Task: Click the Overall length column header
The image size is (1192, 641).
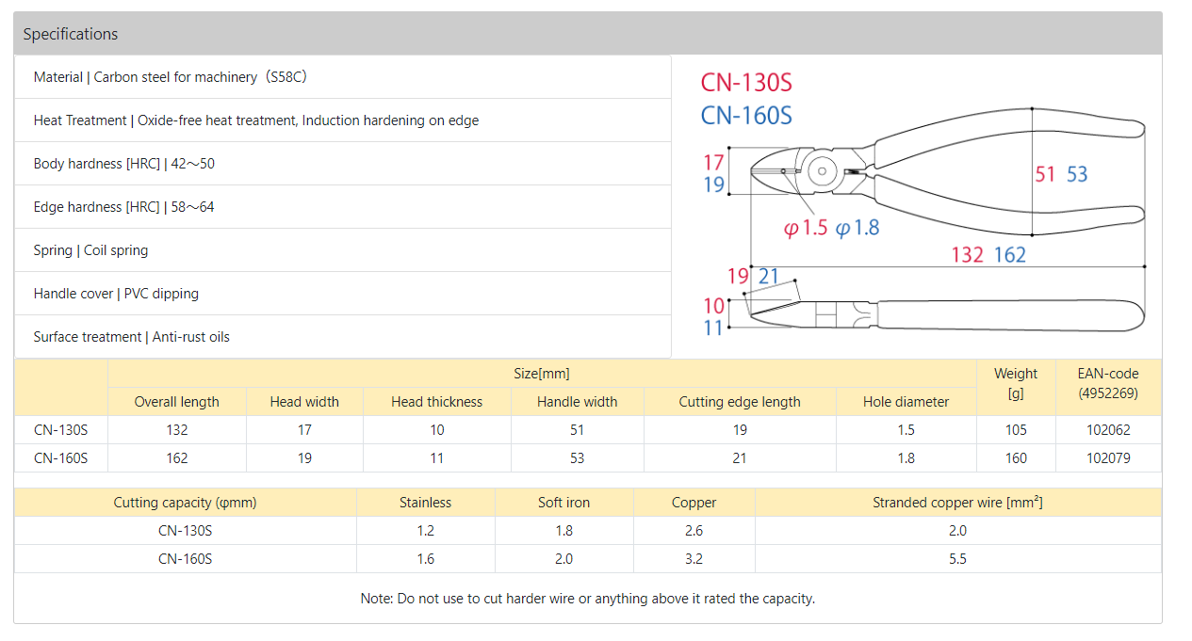Action: pyautogui.click(x=177, y=402)
